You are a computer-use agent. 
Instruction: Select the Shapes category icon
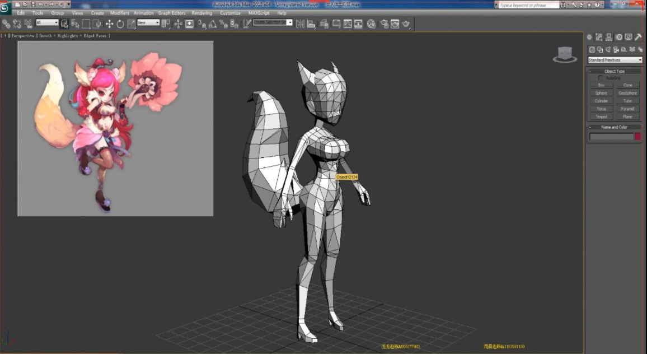click(600, 49)
